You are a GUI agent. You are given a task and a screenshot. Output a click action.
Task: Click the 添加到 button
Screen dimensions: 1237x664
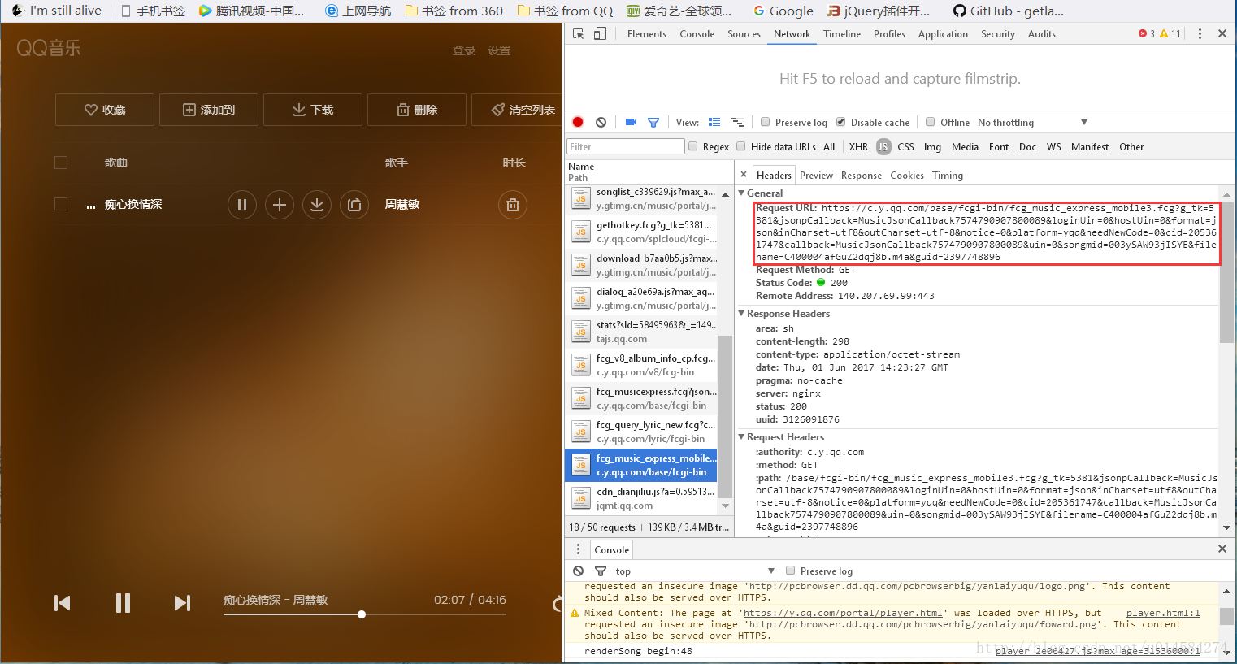point(209,110)
